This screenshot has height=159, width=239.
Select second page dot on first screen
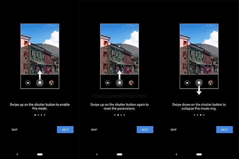pyautogui.click(x=38, y=115)
